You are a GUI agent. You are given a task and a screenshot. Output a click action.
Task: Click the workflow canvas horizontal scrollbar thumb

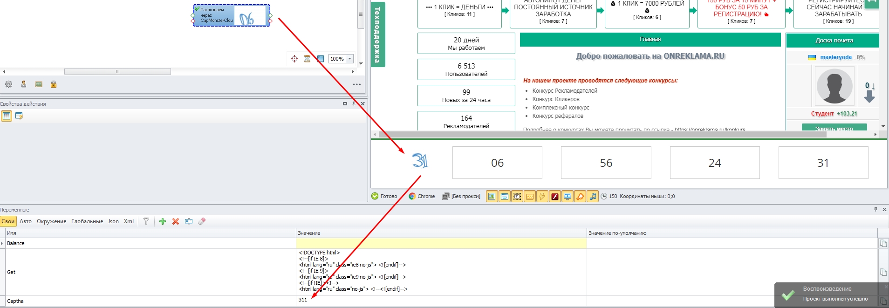coord(117,72)
